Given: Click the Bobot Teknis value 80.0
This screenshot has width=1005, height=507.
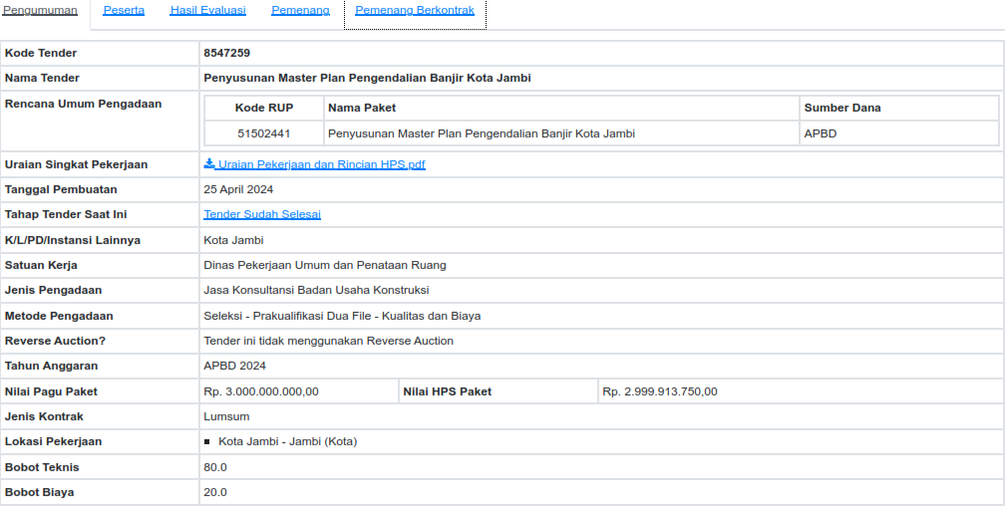Looking at the screenshot, I should click(215, 467).
